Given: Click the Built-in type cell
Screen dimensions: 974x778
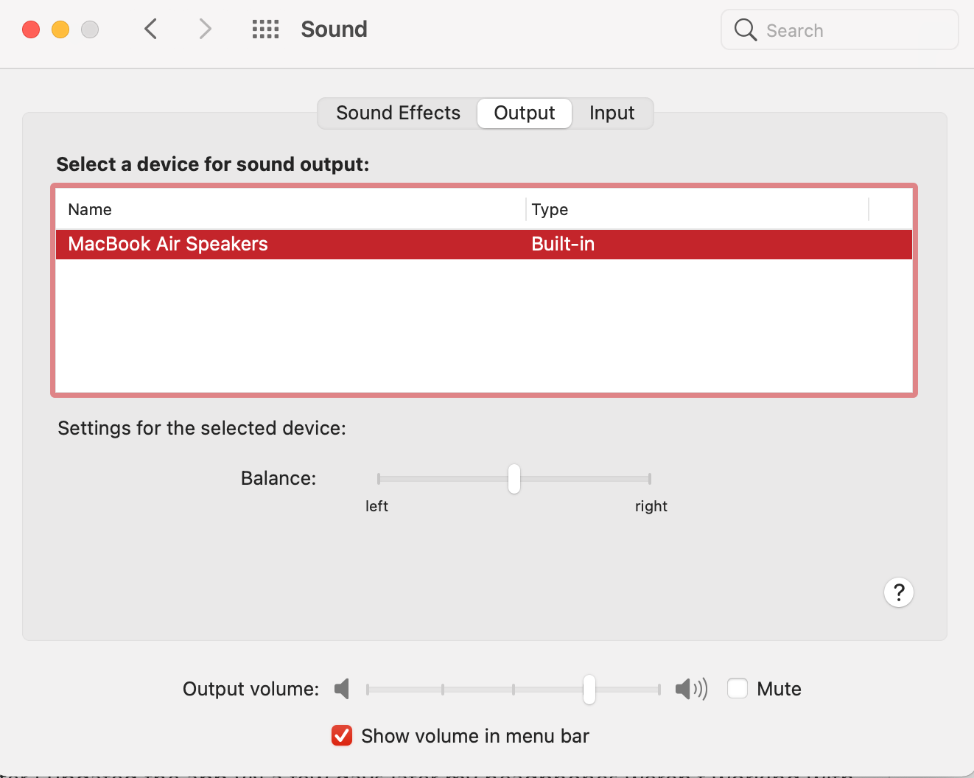Looking at the screenshot, I should pos(563,244).
